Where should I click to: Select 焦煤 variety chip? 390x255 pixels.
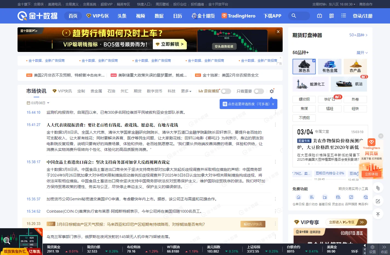pyautogui.click(x=304, y=109)
